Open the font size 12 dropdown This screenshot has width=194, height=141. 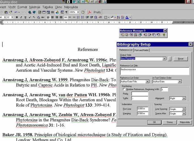click(12, 17)
